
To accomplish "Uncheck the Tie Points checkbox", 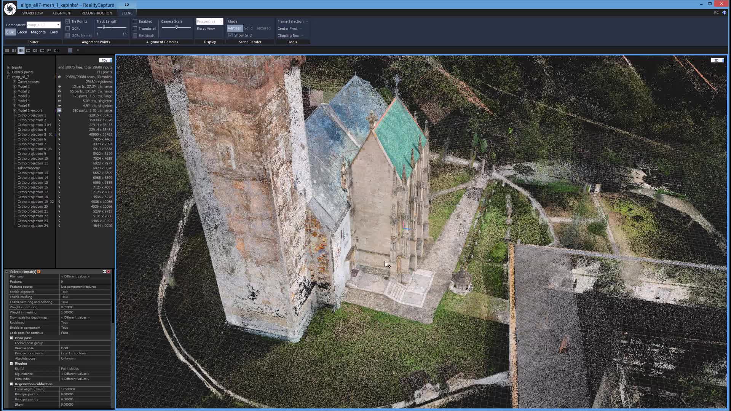I will coord(68,21).
